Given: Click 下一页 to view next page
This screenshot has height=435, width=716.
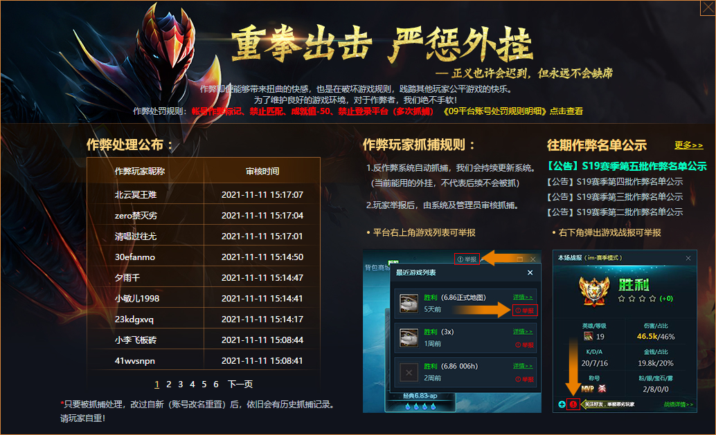Looking at the screenshot, I should click(x=240, y=384).
